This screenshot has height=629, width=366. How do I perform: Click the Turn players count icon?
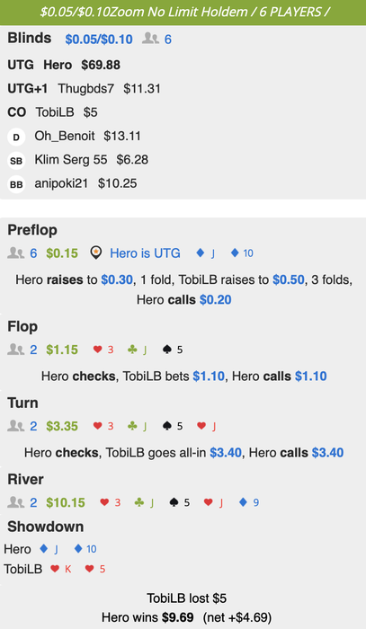click(x=15, y=426)
